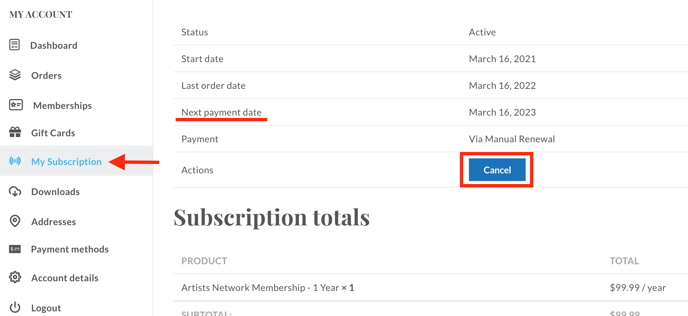Click the Logout power icon
Viewport: 688px width, 316px height.
15,307
